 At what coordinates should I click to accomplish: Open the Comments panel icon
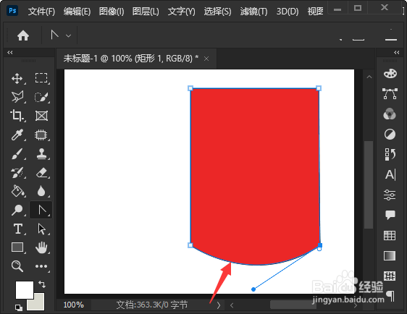pyautogui.click(x=390, y=215)
